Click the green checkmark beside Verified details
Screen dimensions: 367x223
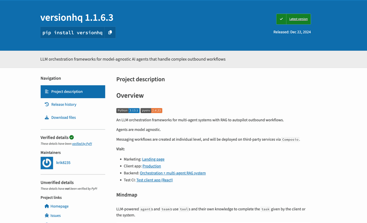click(x=71, y=137)
